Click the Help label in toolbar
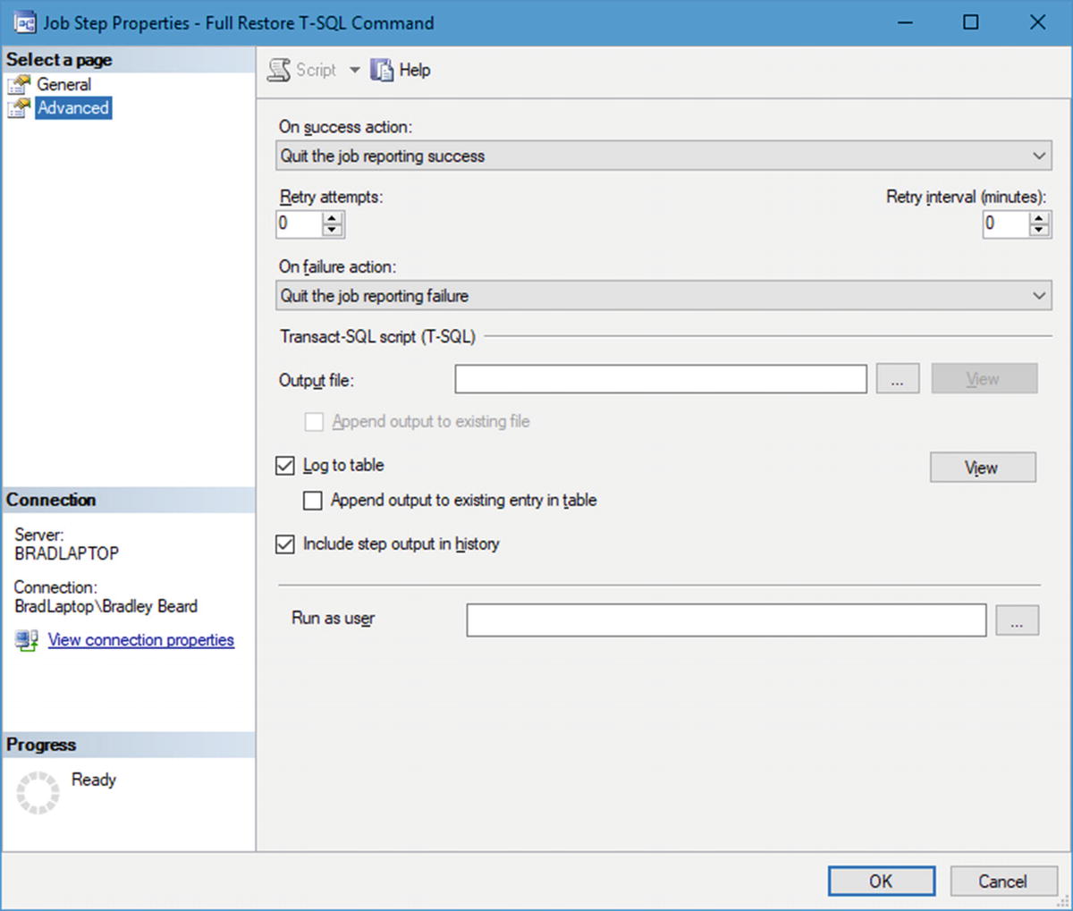Image resolution: width=1073 pixels, height=911 pixels. tap(415, 70)
